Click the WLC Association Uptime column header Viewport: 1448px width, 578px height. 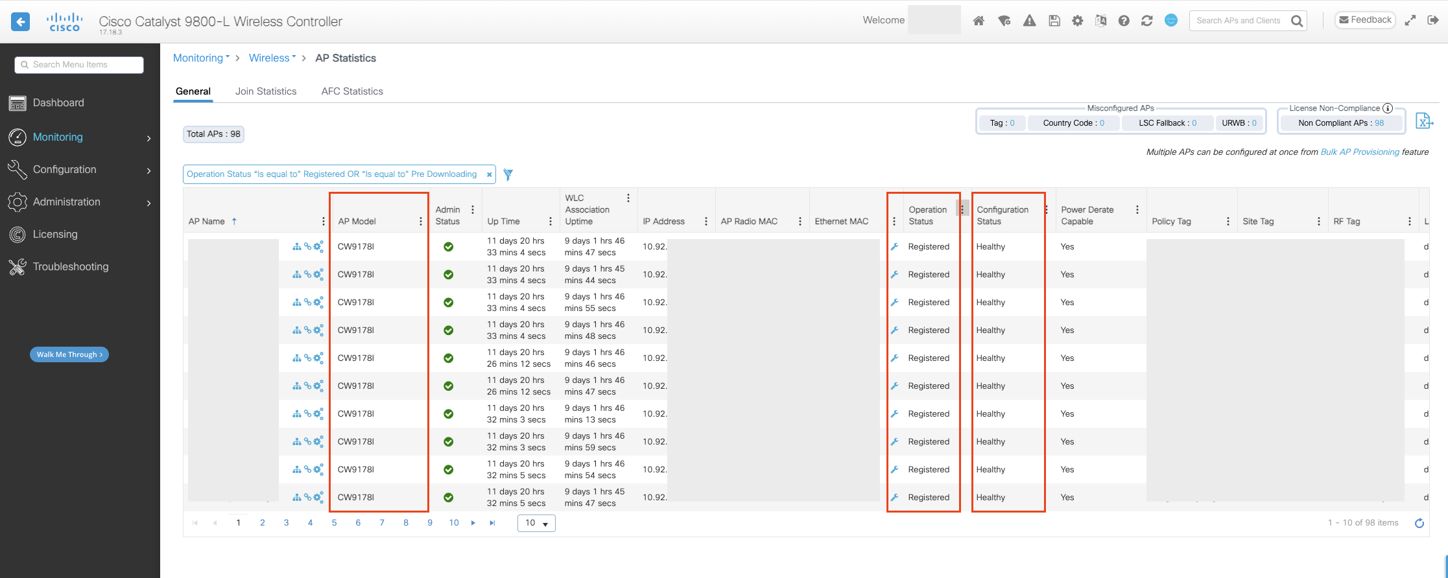[x=587, y=210]
